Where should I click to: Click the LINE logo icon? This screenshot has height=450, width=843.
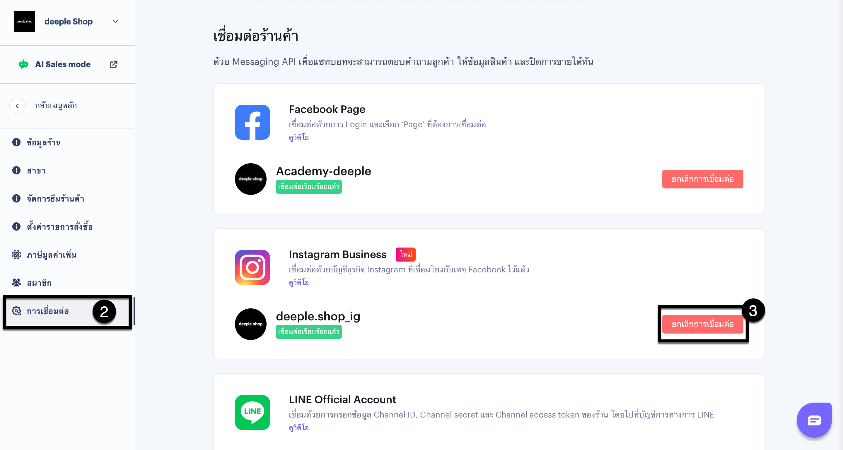click(252, 413)
